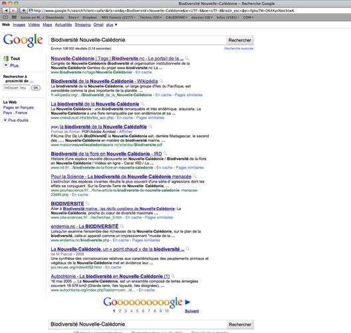Open the Infos (3581) bookmarks dropdown

coord(227,17)
